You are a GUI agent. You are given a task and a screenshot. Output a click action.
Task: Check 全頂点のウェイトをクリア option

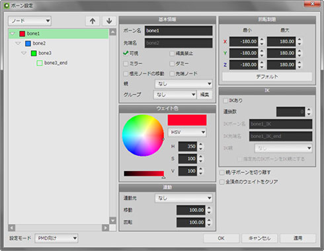222,182
